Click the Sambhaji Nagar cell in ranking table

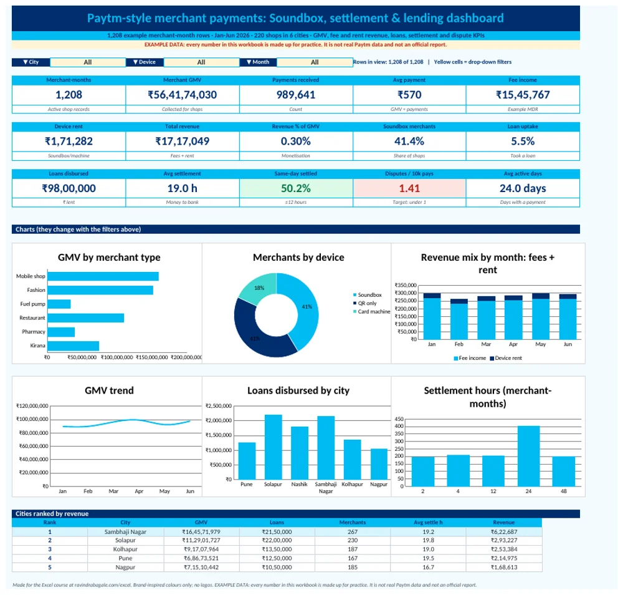[126, 532]
